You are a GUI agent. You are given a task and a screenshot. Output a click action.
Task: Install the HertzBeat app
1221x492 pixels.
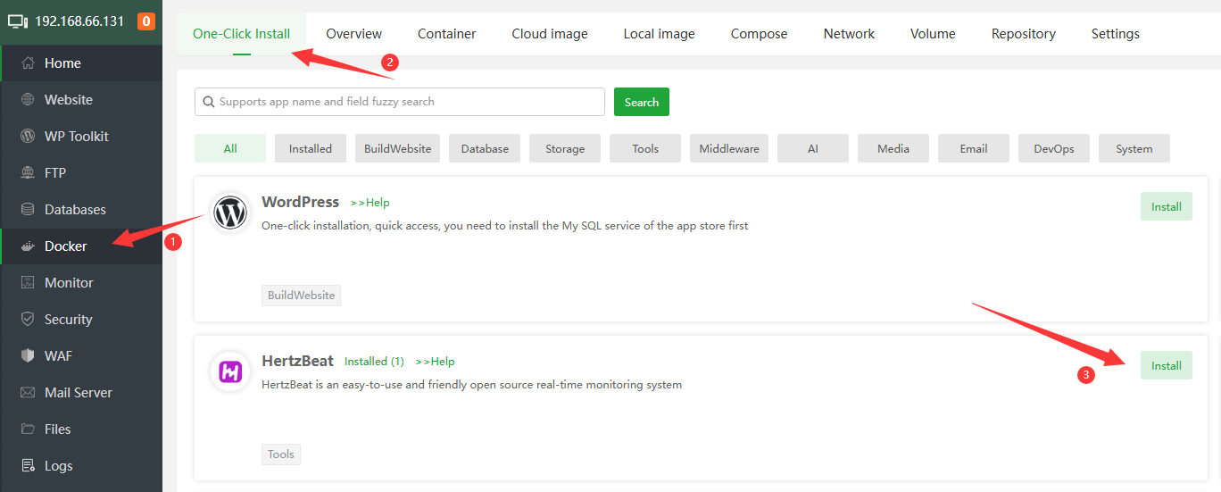point(1166,366)
